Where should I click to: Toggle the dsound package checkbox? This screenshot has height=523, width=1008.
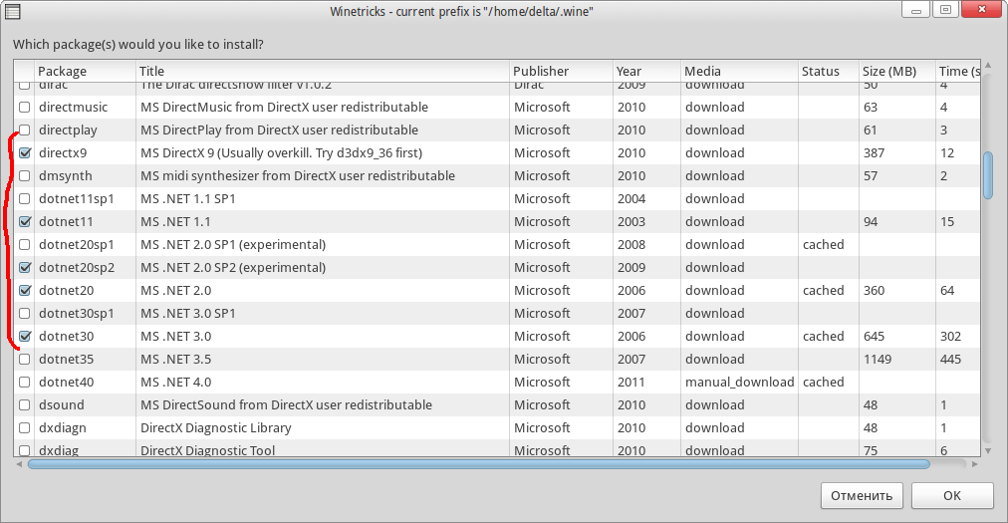[25, 404]
